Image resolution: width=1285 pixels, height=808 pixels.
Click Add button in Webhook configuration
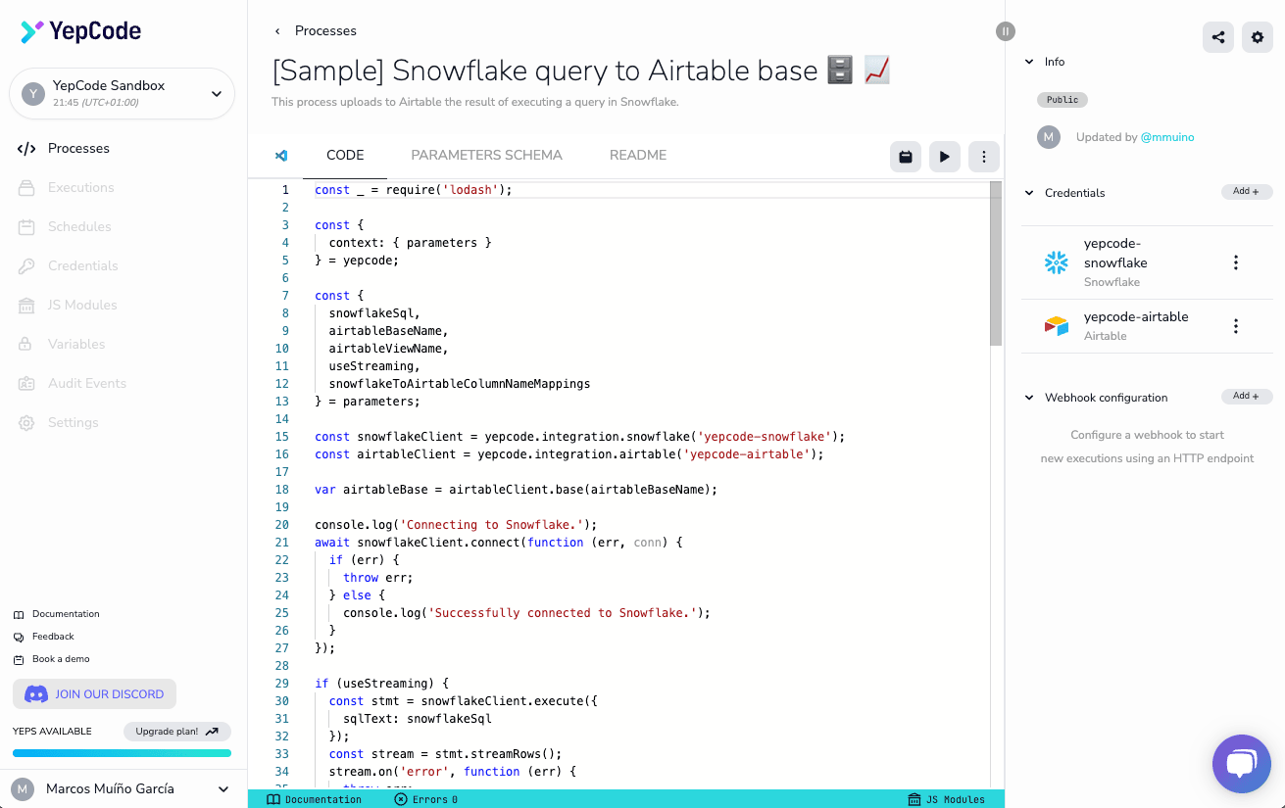[x=1247, y=397]
